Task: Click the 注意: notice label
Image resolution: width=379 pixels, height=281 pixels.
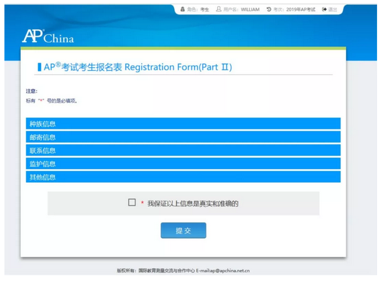Action: (32, 91)
